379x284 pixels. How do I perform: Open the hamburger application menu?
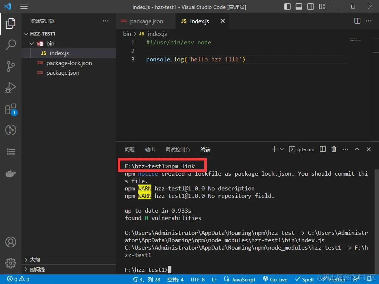tap(24, 7)
